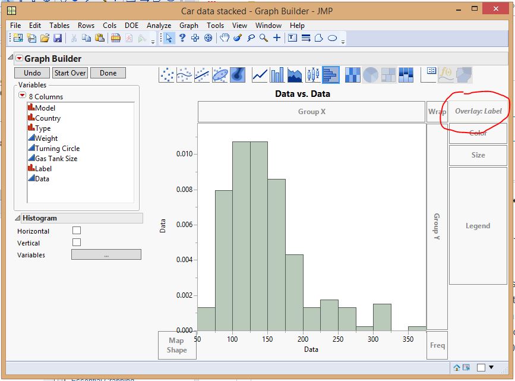Open the DOE menu
The image size is (515, 381).
click(x=131, y=26)
